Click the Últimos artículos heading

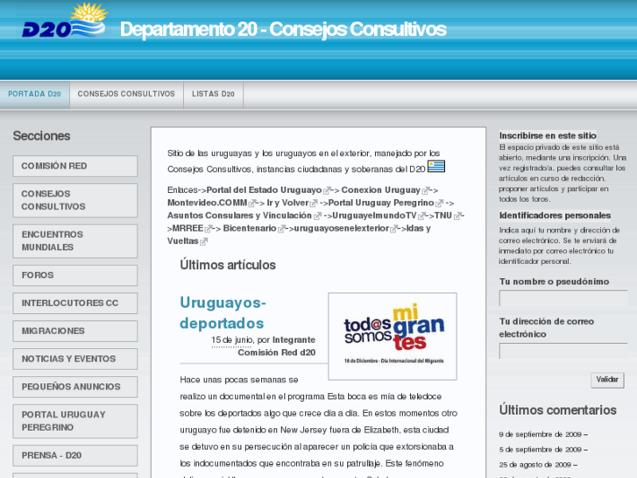point(228,265)
